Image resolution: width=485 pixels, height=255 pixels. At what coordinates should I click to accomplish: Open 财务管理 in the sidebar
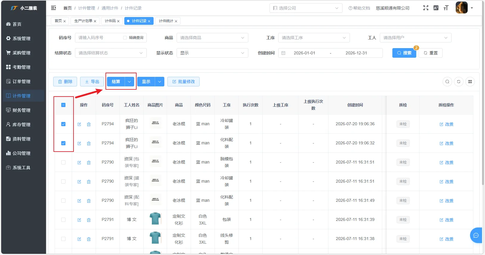pos(23,110)
